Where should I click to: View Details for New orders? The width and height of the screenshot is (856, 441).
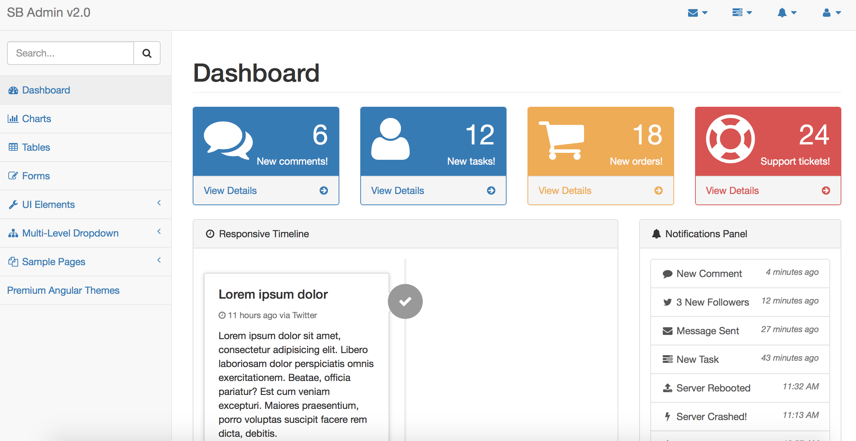click(x=565, y=190)
